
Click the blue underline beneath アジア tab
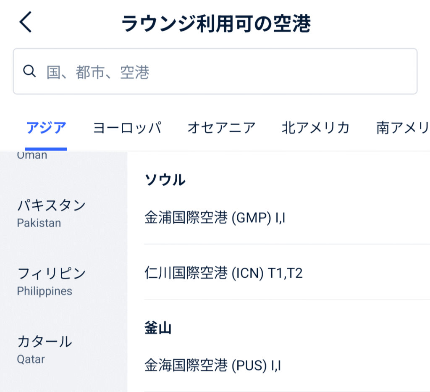pos(46,148)
